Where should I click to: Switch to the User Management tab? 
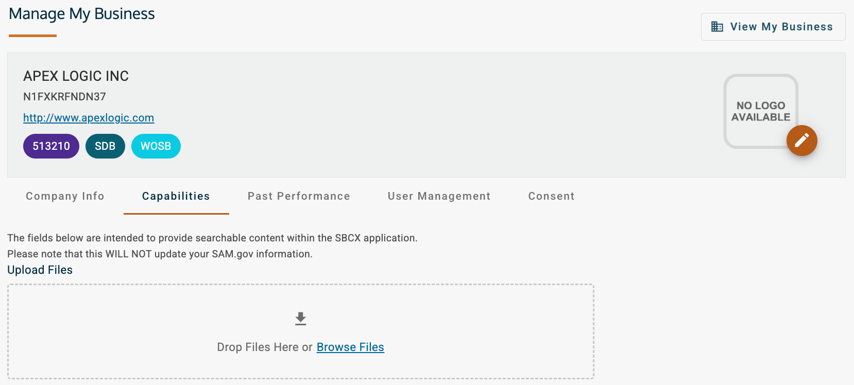click(438, 196)
